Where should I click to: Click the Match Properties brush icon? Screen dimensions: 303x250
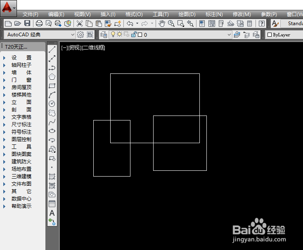click(x=108, y=24)
